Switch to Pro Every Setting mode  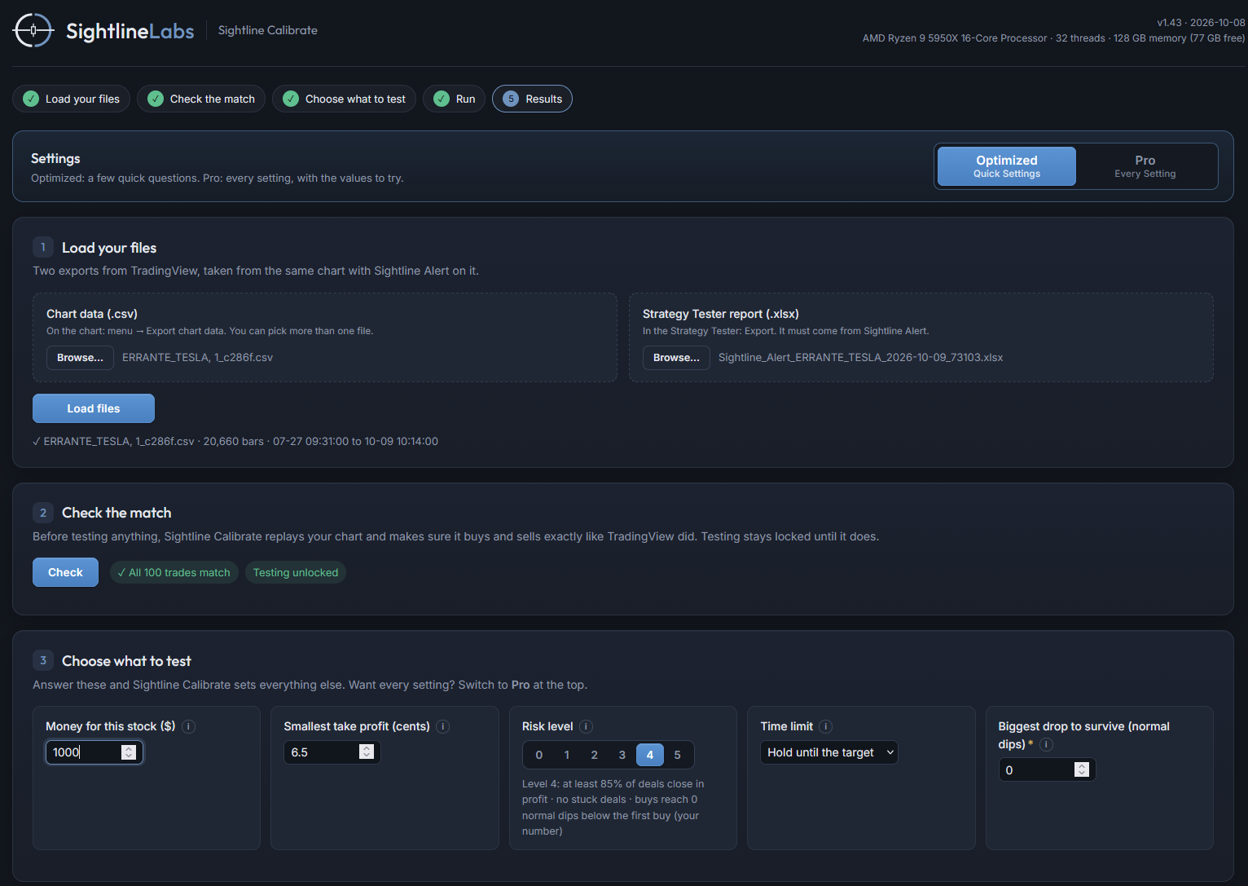coord(1145,166)
